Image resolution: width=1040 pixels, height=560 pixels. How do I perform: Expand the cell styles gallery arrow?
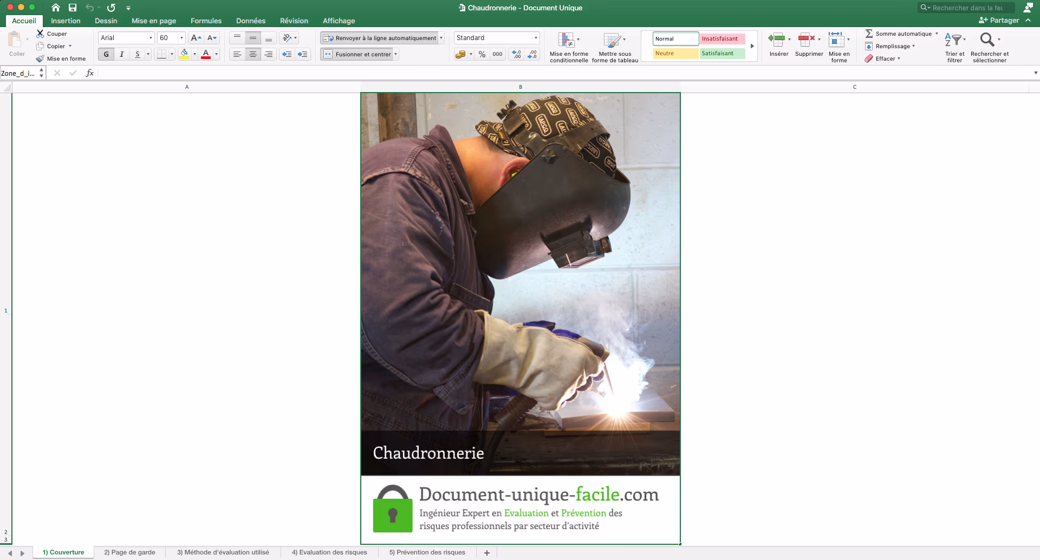pos(752,46)
